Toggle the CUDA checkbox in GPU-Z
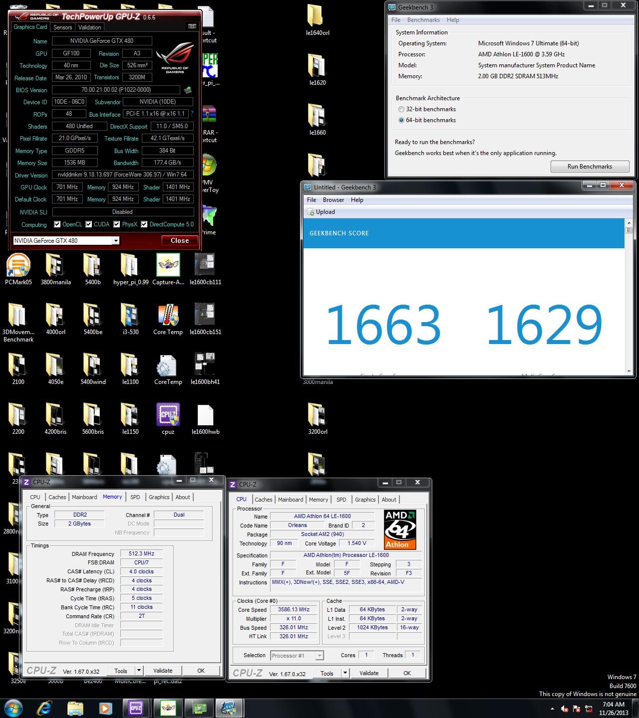The height and width of the screenshot is (718, 639). click(x=89, y=224)
